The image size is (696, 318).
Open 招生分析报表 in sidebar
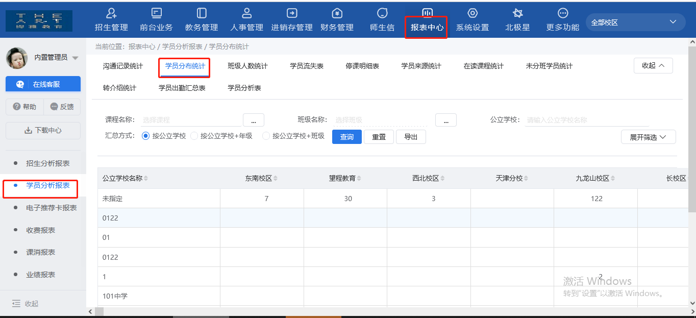(48, 163)
